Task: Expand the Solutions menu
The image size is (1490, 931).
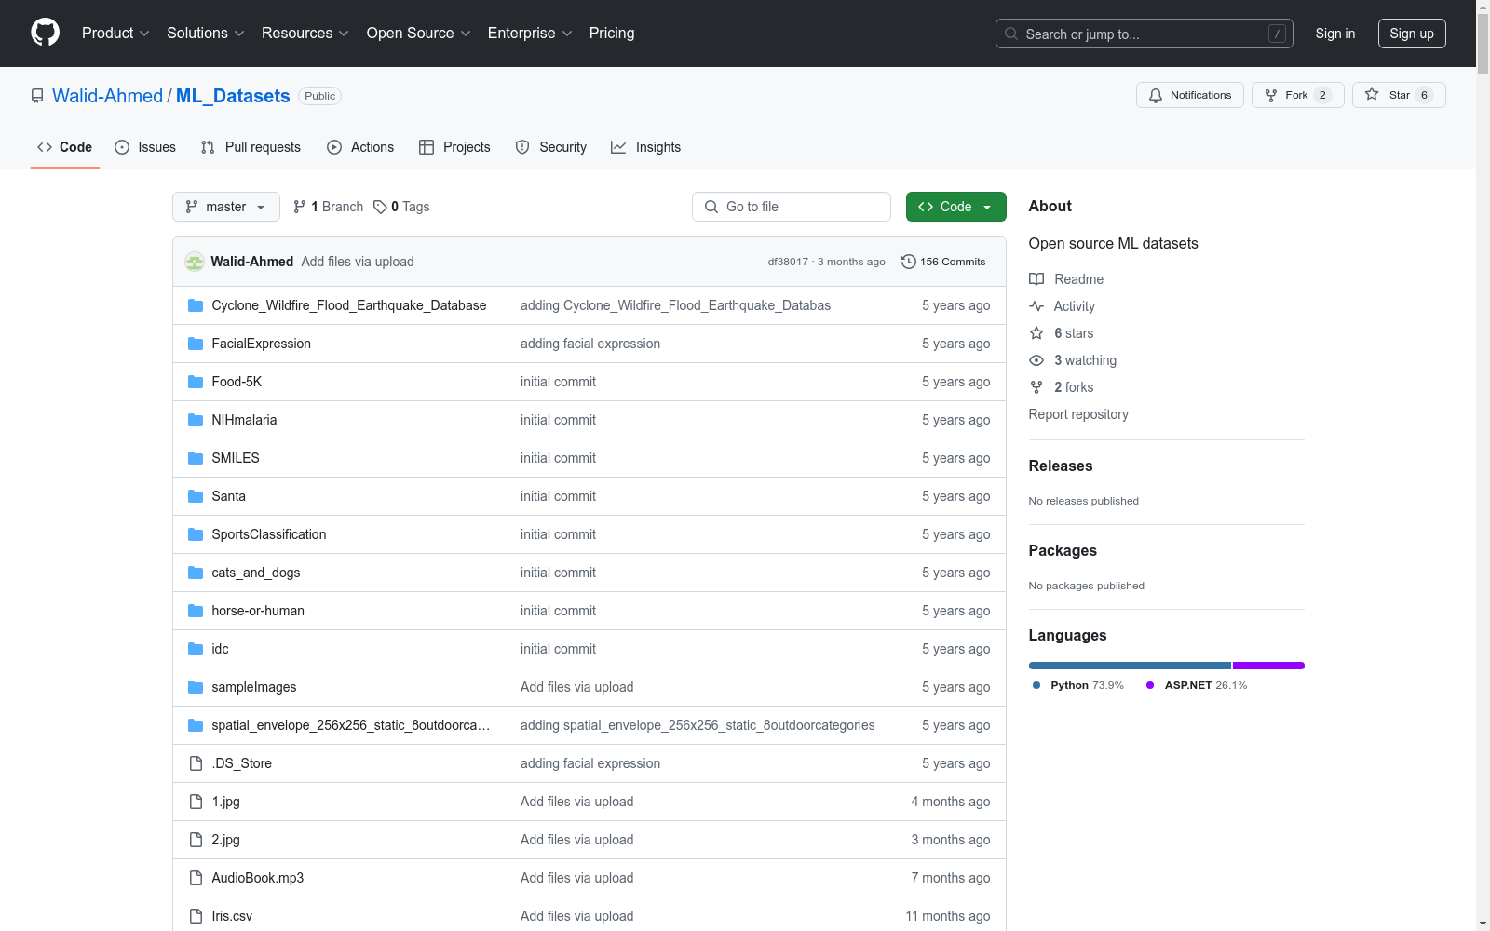Action: coord(206,34)
